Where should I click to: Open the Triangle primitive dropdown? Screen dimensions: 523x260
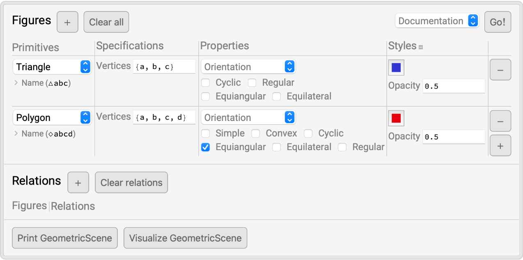(52, 67)
